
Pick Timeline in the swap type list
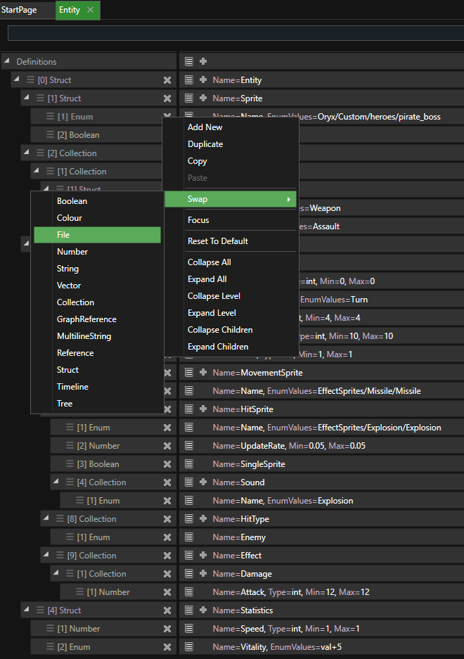(x=72, y=387)
